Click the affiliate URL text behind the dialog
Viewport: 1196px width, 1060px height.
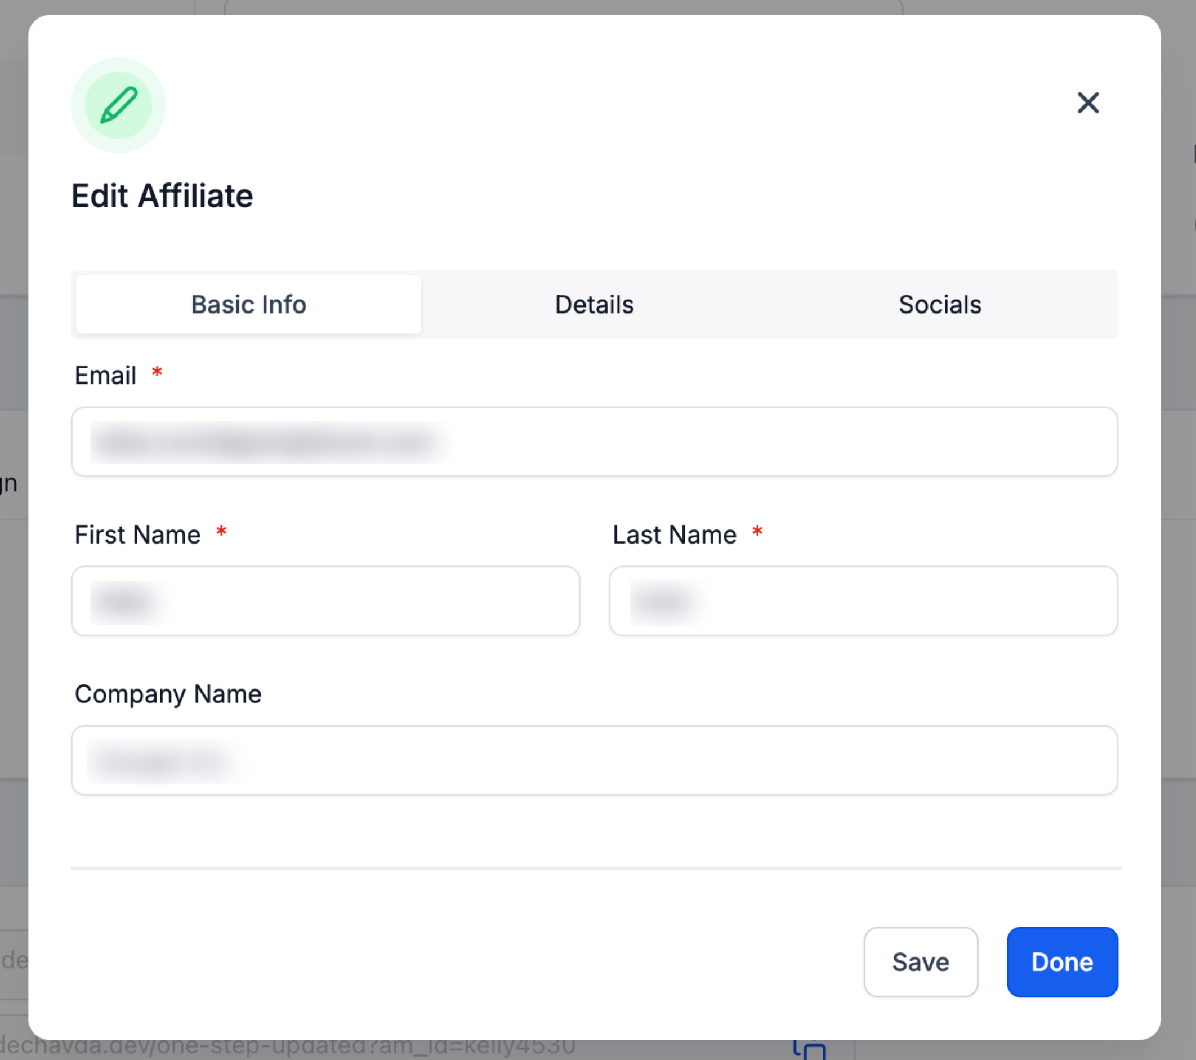tap(287, 1049)
